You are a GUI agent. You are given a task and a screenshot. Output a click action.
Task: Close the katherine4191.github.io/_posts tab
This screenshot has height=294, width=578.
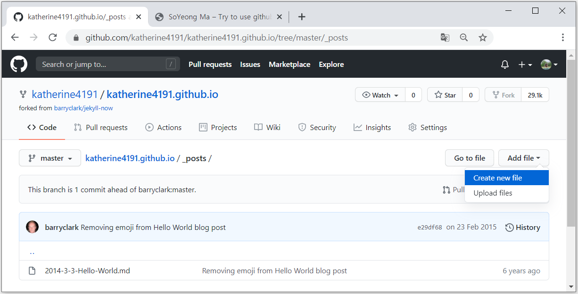click(140, 17)
